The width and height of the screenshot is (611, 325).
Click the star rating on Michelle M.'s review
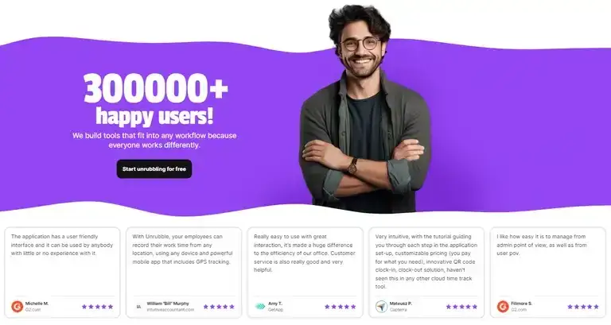(97, 307)
